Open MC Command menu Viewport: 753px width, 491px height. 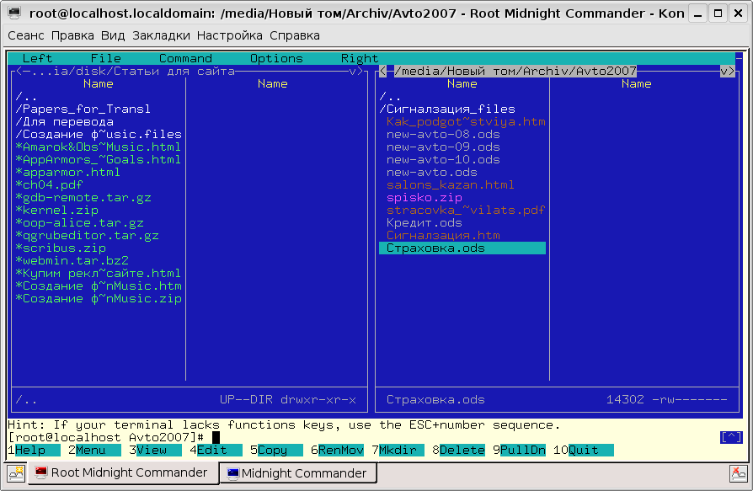coord(185,59)
